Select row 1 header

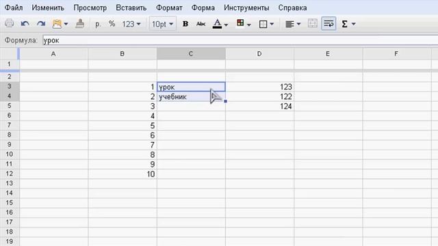click(x=9, y=64)
